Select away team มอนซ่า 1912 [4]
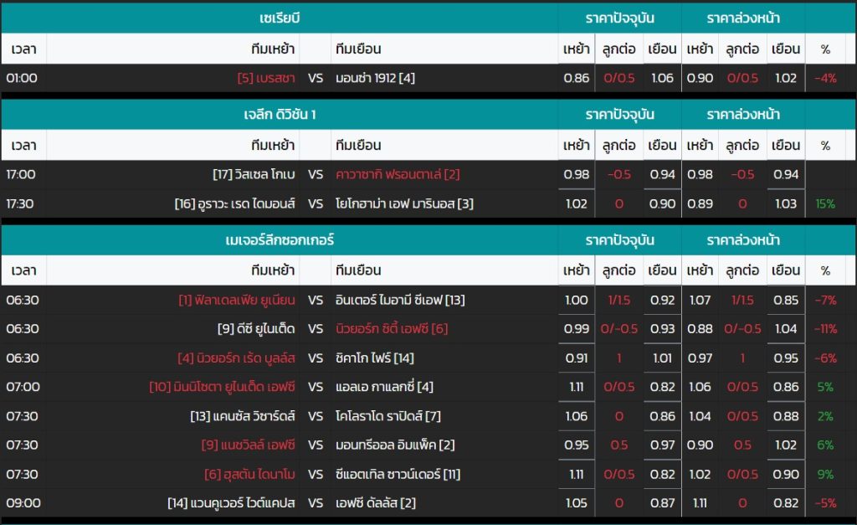The image size is (857, 525). pos(376,78)
